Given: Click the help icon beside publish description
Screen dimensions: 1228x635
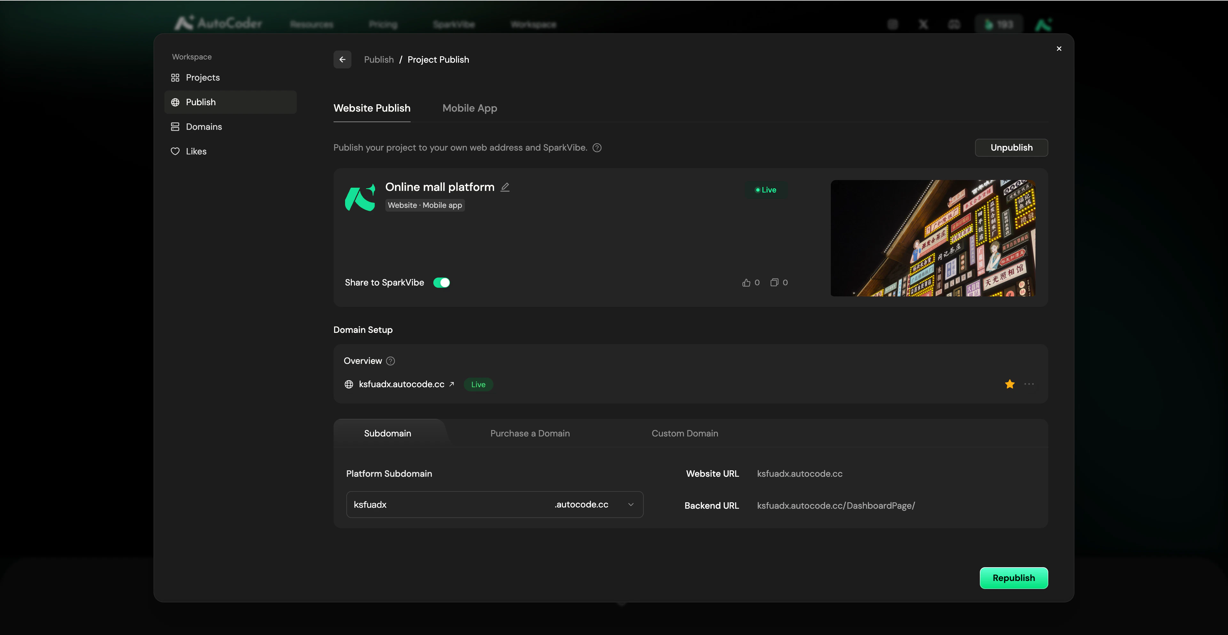Looking at the screenshot, I should 596,148.
